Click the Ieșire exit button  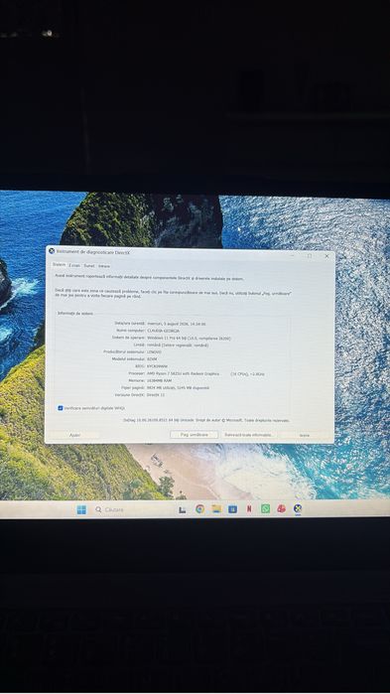305,436
